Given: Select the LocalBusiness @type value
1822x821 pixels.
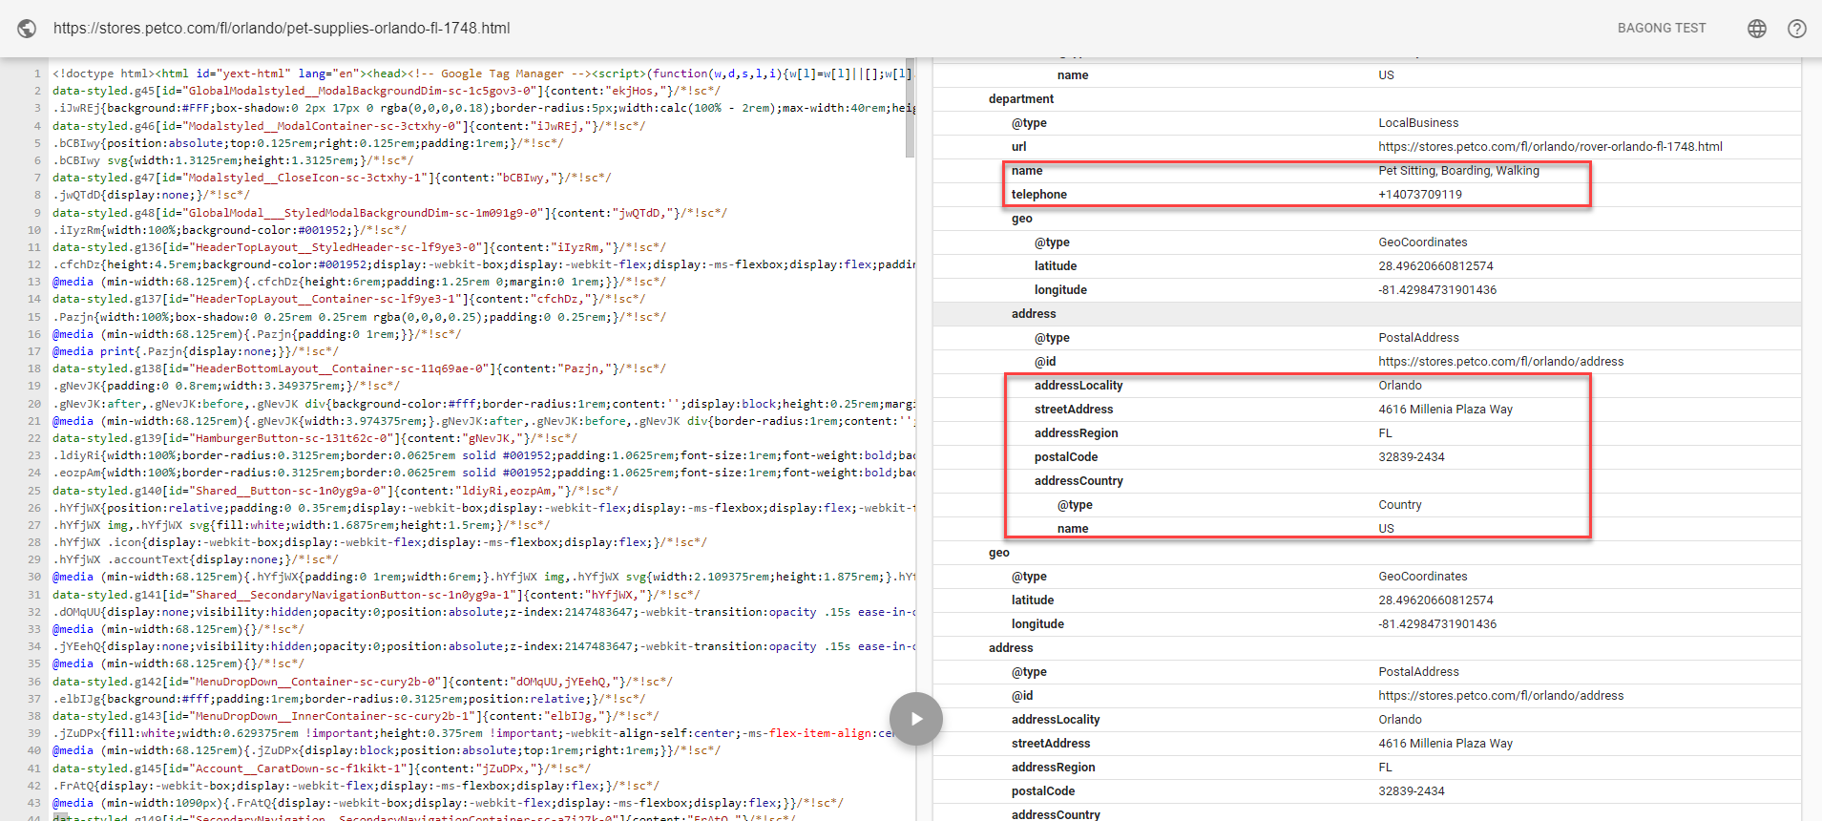Looking at the screenshot, I should pyautogui.click(x=1418, y=123).
